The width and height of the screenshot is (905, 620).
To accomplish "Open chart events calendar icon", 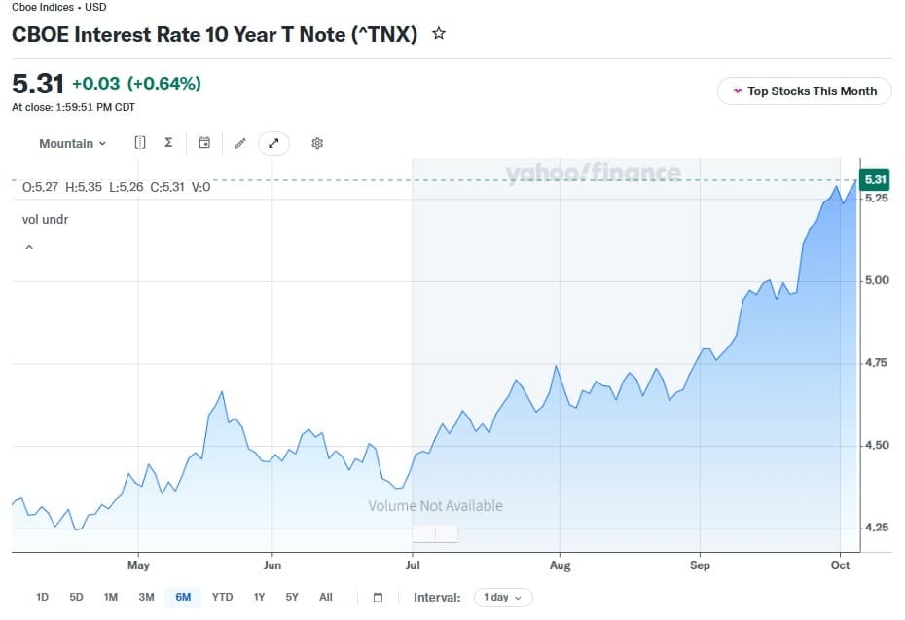I will click(x=204, y=142).
